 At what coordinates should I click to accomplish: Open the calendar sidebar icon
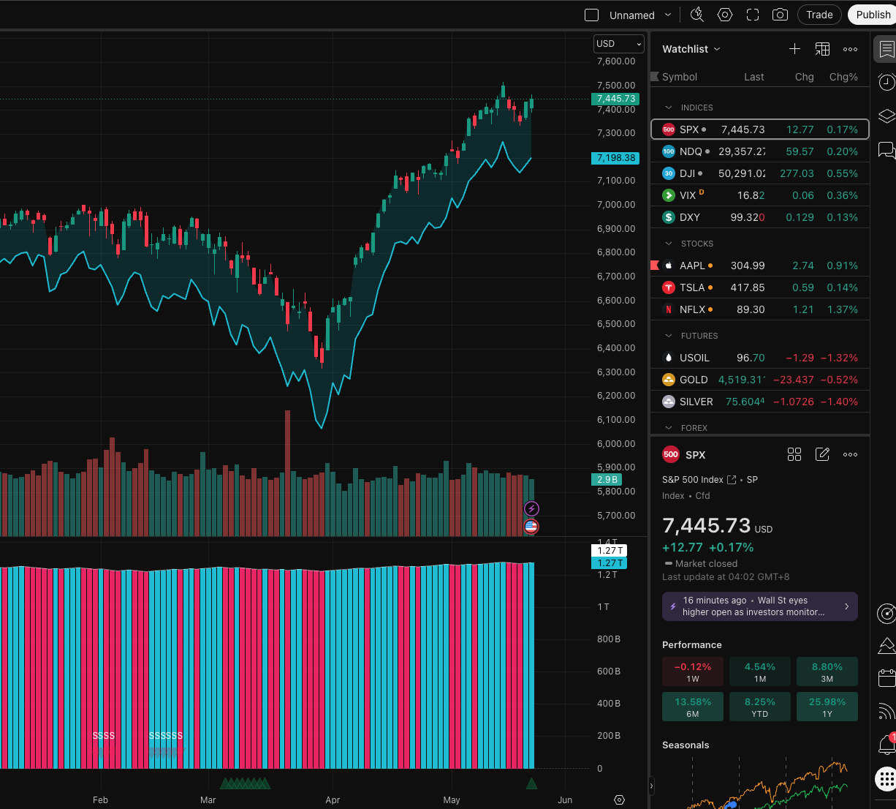[886, 678]
